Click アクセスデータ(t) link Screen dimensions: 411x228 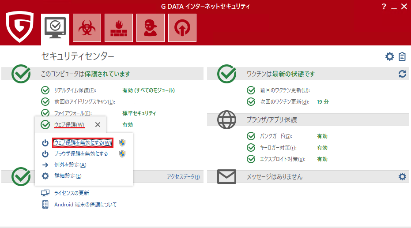pyautogui.click(x=183, y=177)
